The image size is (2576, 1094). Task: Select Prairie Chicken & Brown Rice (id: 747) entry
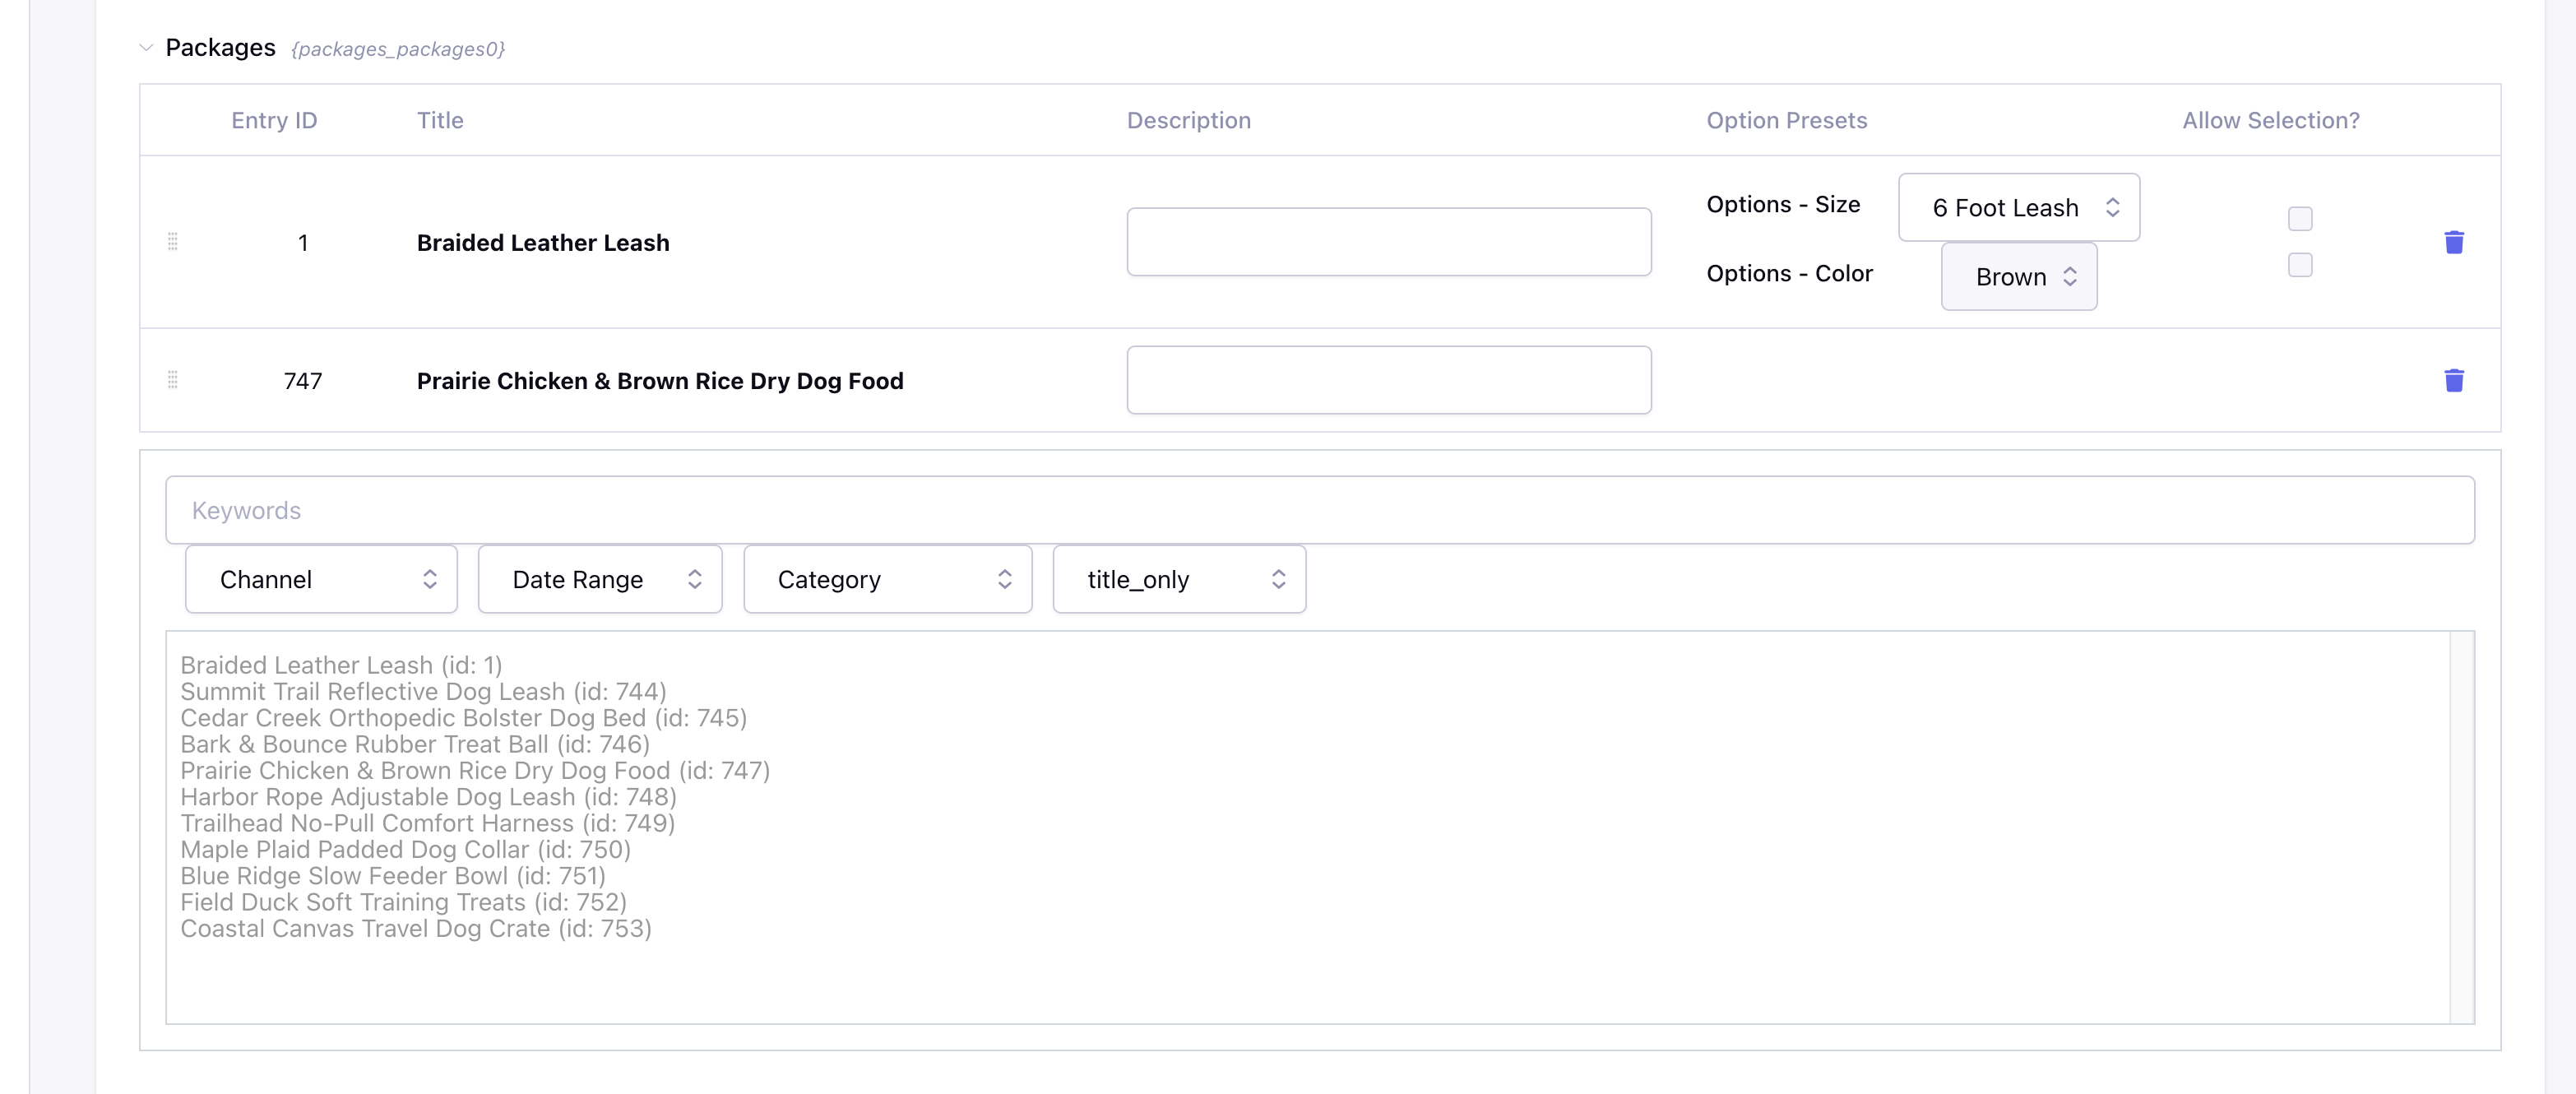[475, 770]
